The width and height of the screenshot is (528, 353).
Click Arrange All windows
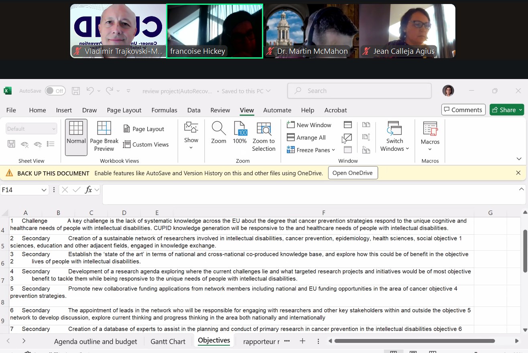[306, 138]
